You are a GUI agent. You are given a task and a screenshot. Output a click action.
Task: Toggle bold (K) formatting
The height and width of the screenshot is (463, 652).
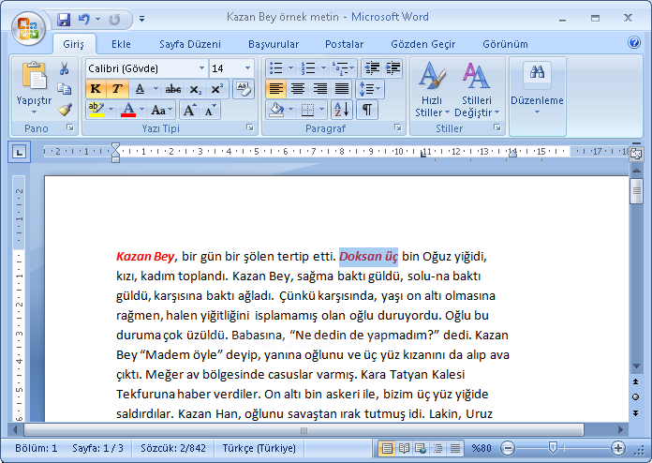point(96,89)
